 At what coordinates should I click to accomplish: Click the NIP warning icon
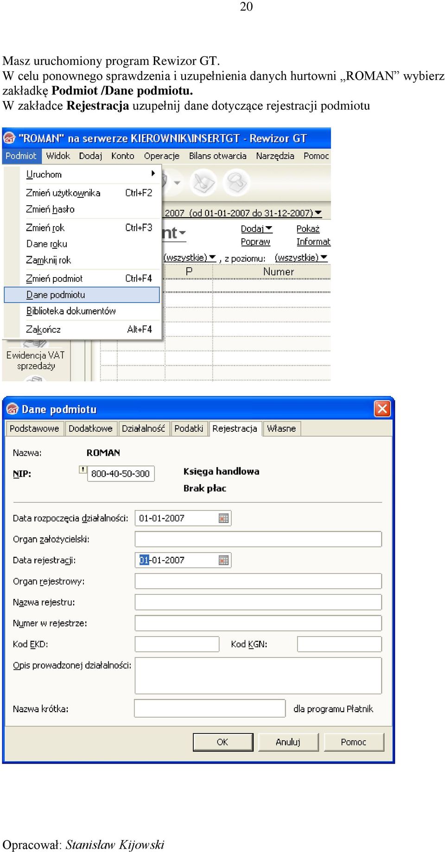(83, 469)
